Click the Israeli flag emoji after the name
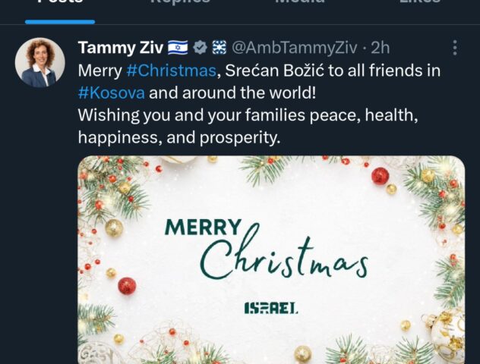The height and width of the screenshot is (364, 480). click(x=177, y=48)
